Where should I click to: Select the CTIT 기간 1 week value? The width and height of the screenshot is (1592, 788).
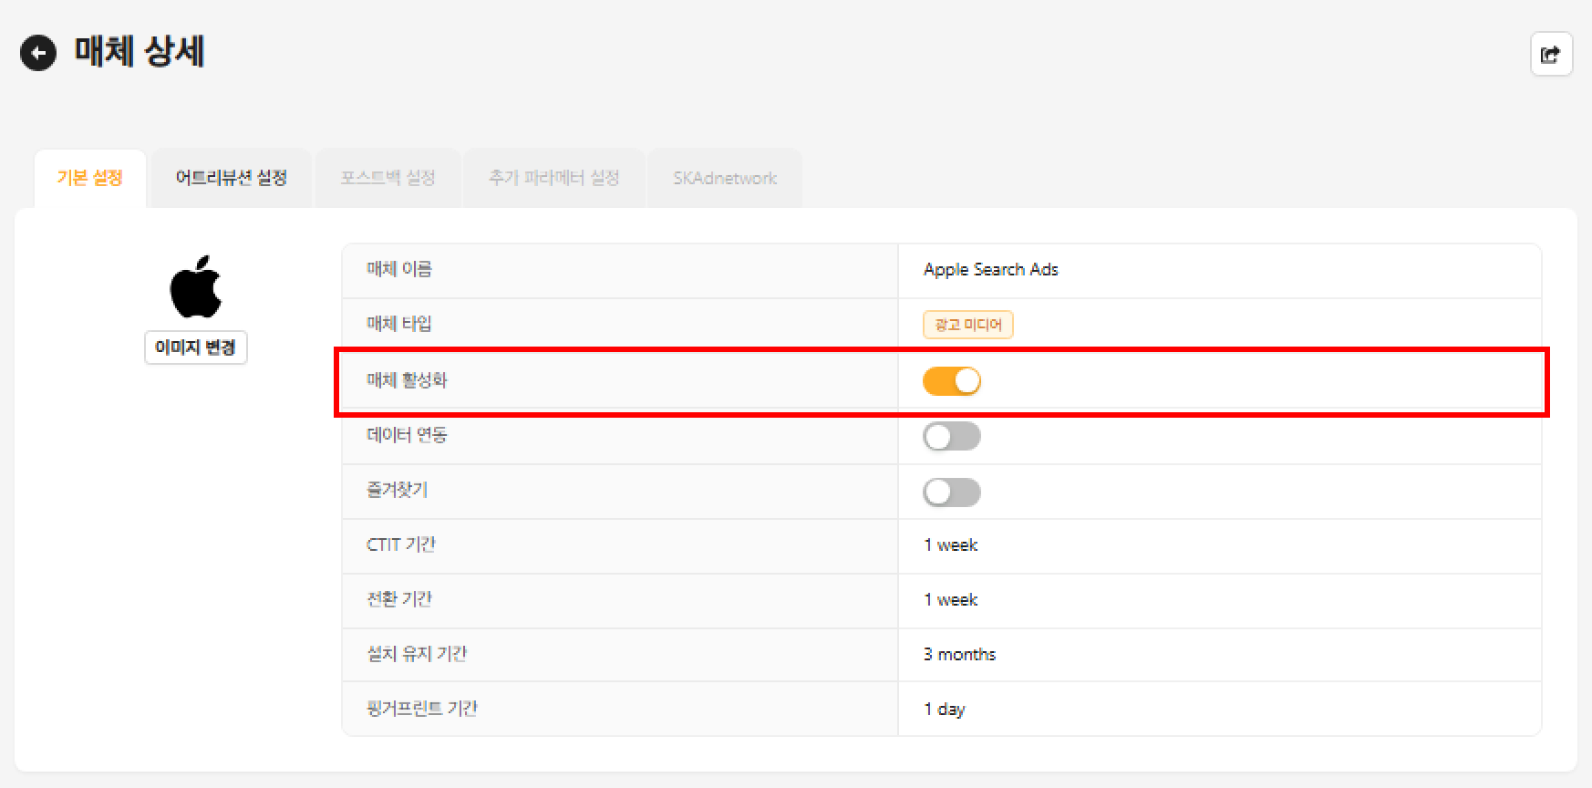click(950, 545)
